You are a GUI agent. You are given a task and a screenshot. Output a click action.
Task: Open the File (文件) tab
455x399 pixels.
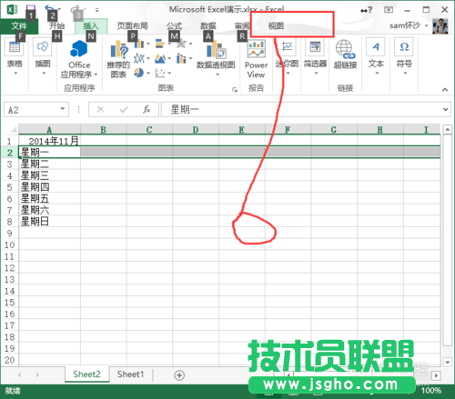click(x=19, y=26)
